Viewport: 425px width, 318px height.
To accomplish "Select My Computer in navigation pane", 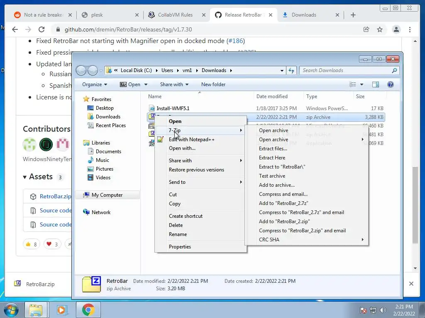I will pyautogui.click(x=107, y=195).
